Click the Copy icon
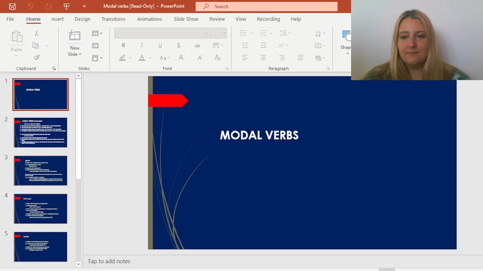 tap(36, 45)
